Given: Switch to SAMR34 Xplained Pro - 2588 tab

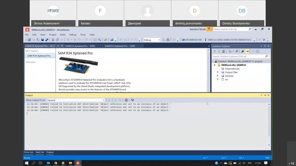Looking at the screenshot, I should pyautogui.click(x=120, y=46).
